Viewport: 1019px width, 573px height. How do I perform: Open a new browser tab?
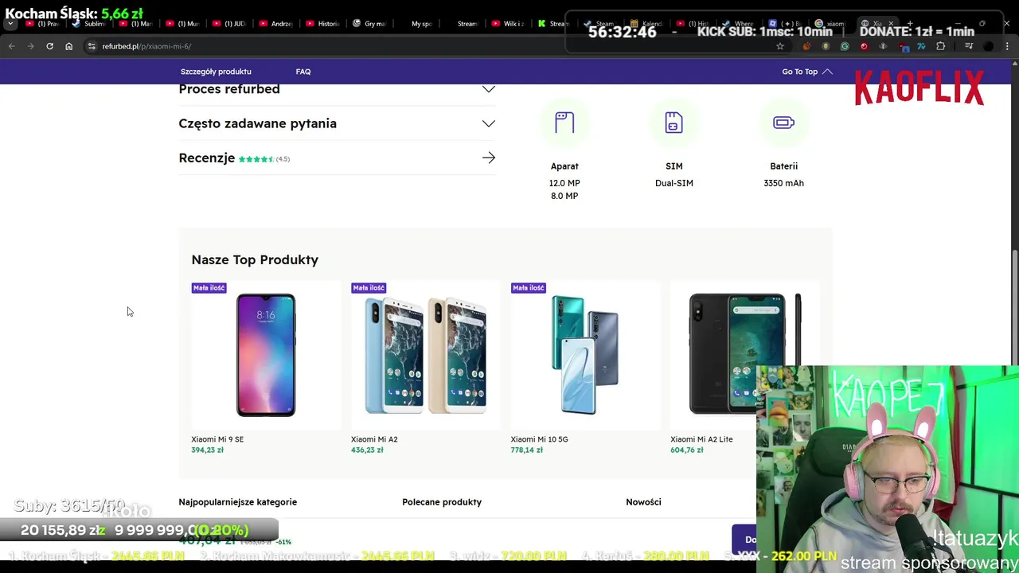click(x=910, y=24)
